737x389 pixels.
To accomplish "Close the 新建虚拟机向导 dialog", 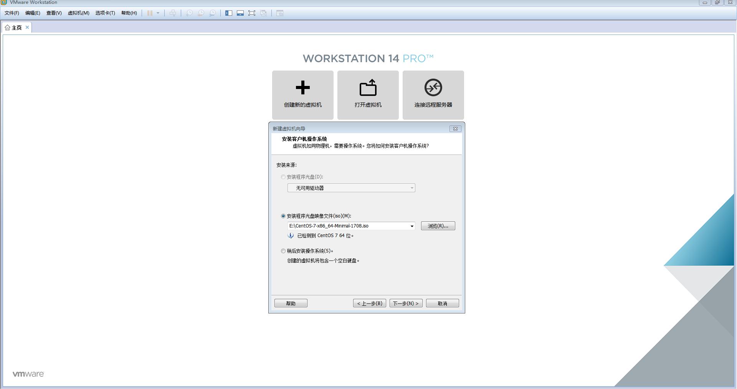I will (x=455, y=129).
